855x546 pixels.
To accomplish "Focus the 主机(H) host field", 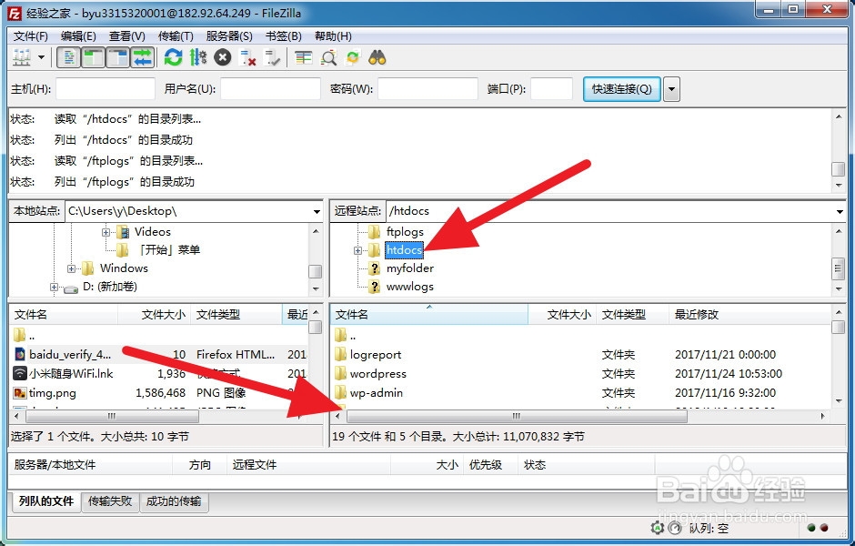I will tap(106, 89).
